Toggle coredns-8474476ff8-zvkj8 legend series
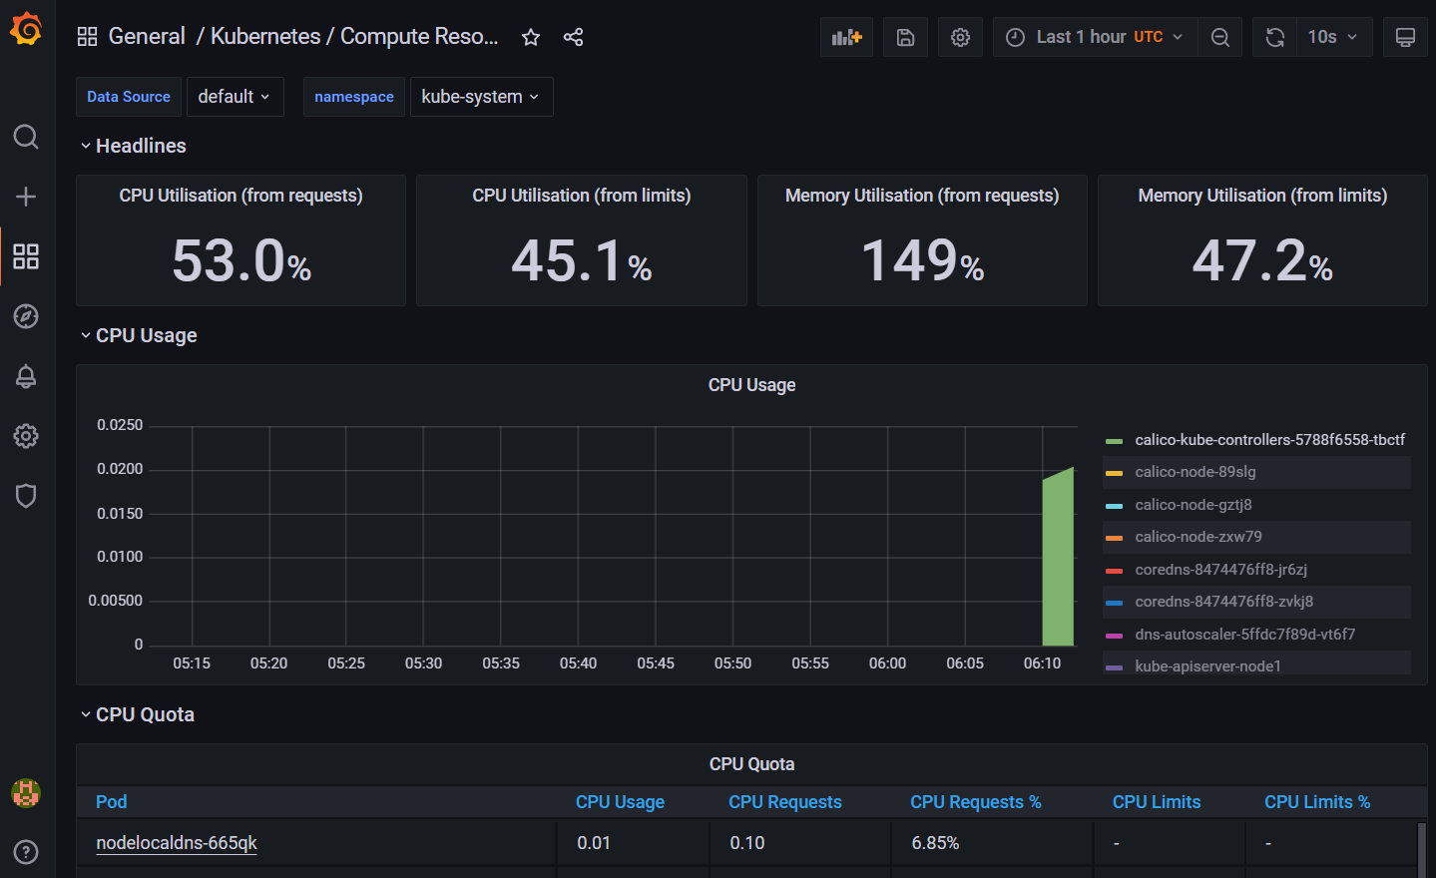The image size is (1436, 878). [x=1223, y=602]
